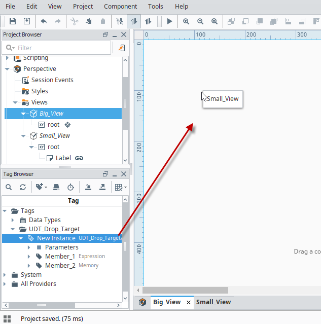
Task: Click the Save and download icon
Action: pyautogui.click(x=27, y=21)
